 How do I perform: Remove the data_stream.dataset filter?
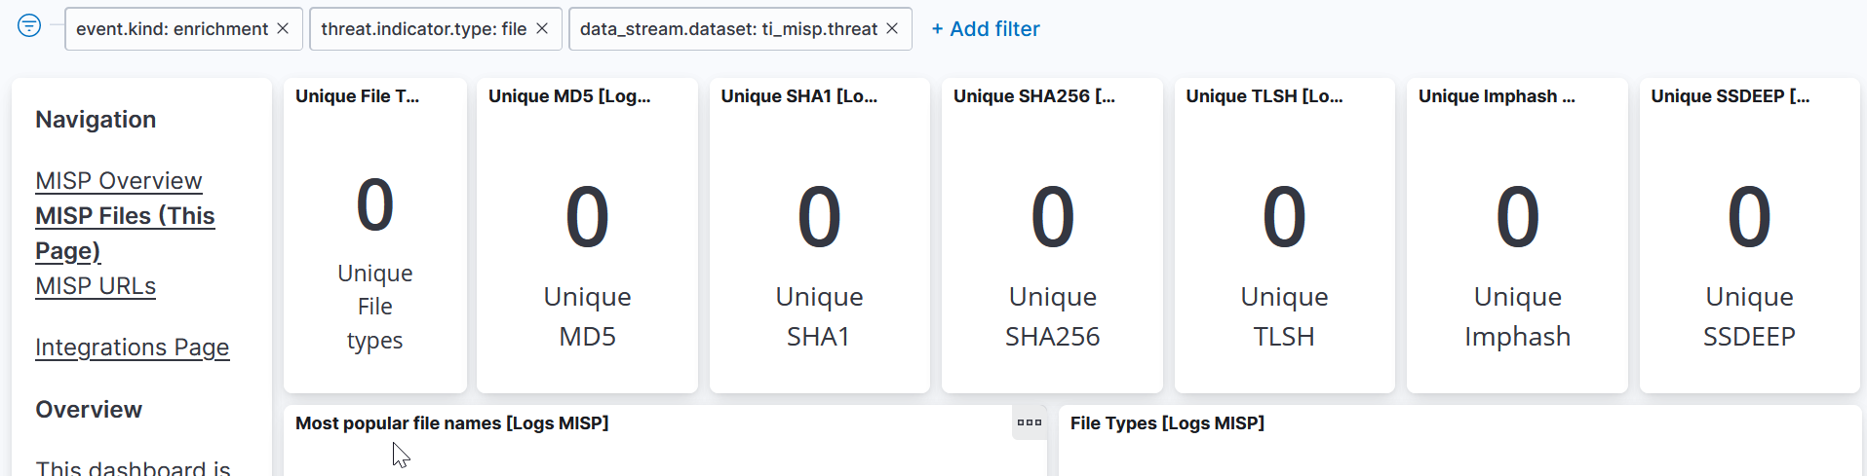892,29
